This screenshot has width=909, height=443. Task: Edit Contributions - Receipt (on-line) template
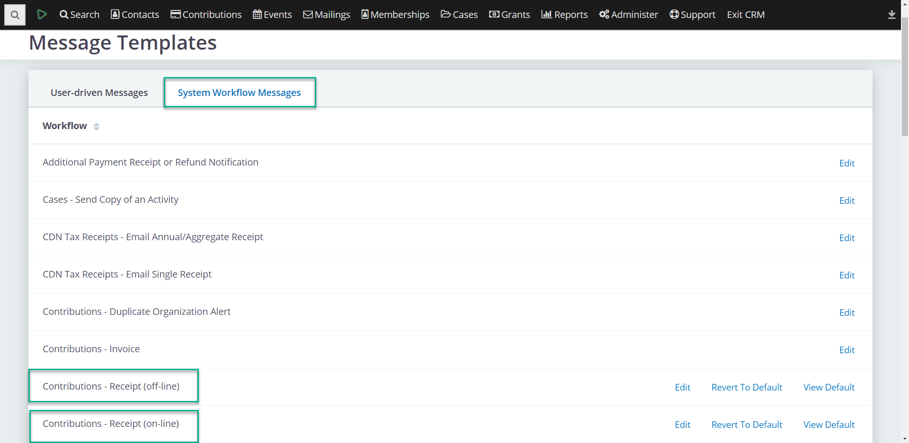click(682, 425)
